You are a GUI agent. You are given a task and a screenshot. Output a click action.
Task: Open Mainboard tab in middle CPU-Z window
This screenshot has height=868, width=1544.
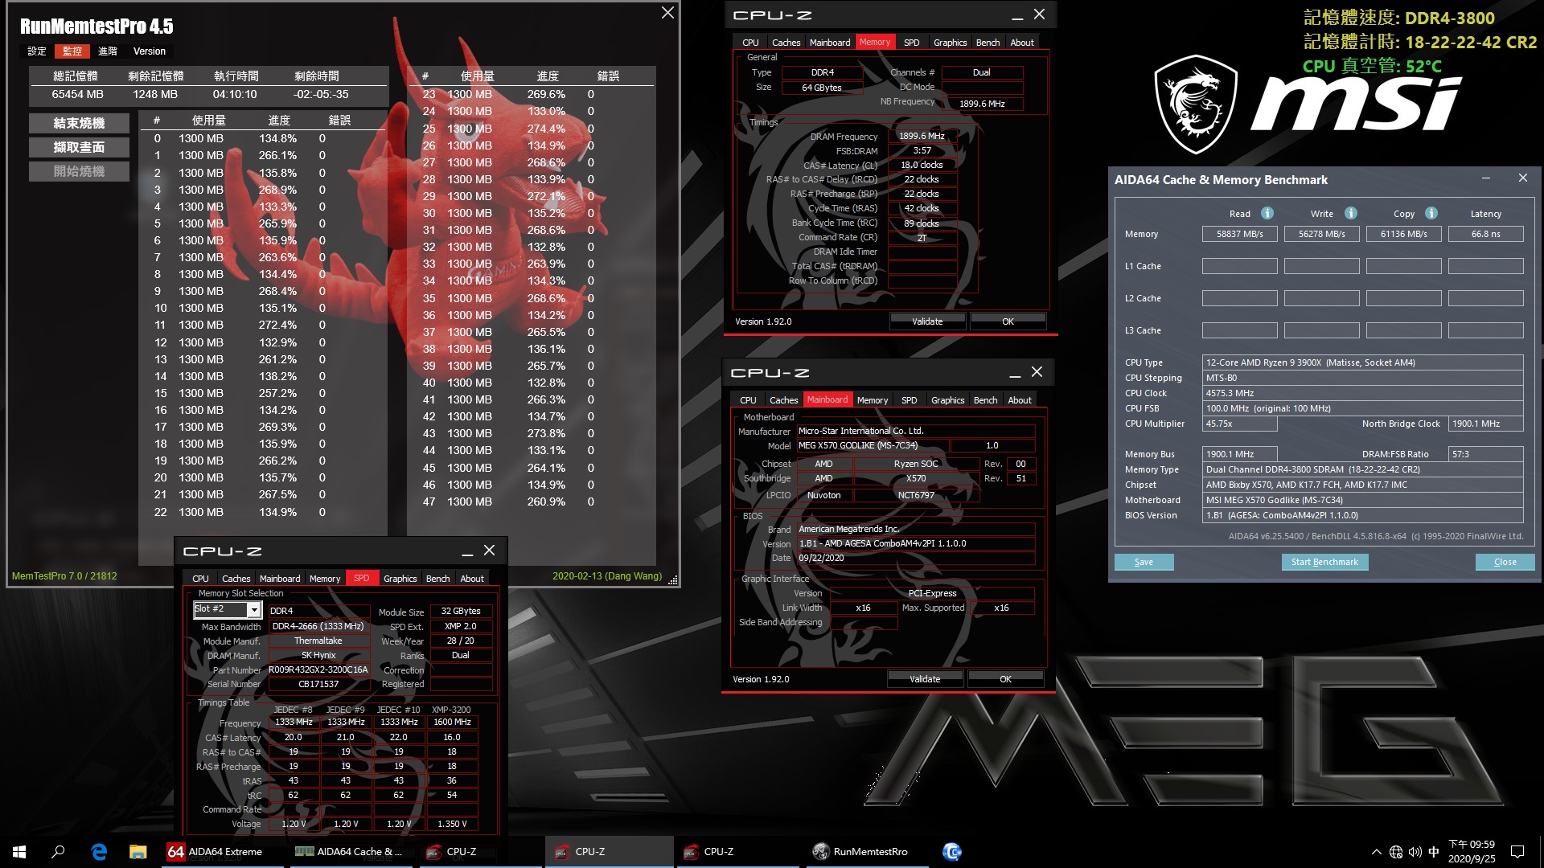[827, 399]
